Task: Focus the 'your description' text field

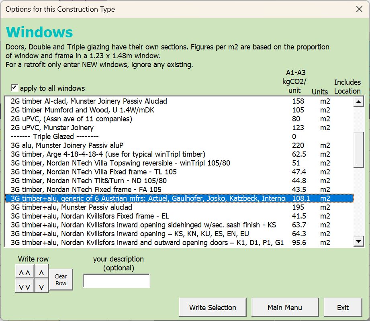Action: click(x=116, y=281)
